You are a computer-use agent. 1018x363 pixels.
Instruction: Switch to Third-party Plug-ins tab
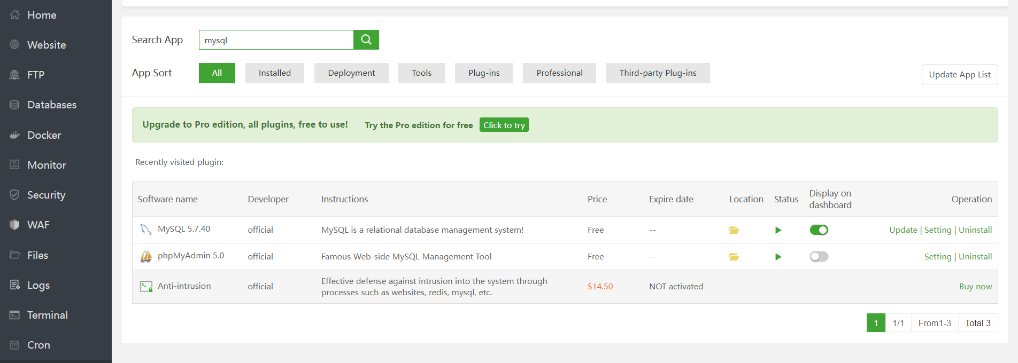coord(658,73)
